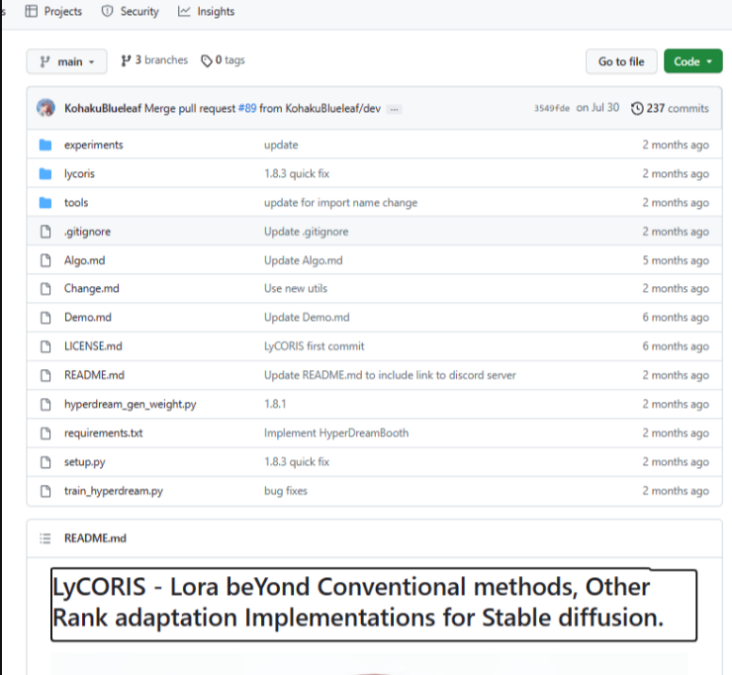Screen dimensions: 732x675
Task: Click the setup.py file icon
Action: coord(46,462)
